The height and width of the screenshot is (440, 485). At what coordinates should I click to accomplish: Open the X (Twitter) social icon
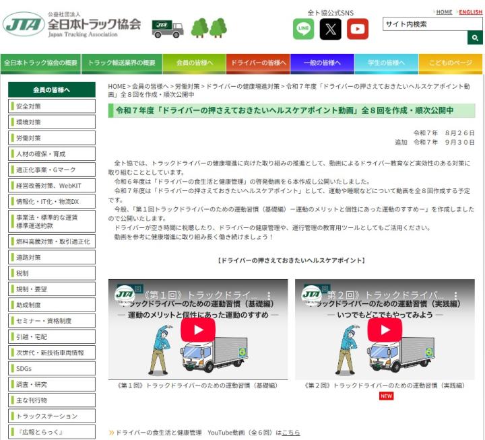[330, 29]
